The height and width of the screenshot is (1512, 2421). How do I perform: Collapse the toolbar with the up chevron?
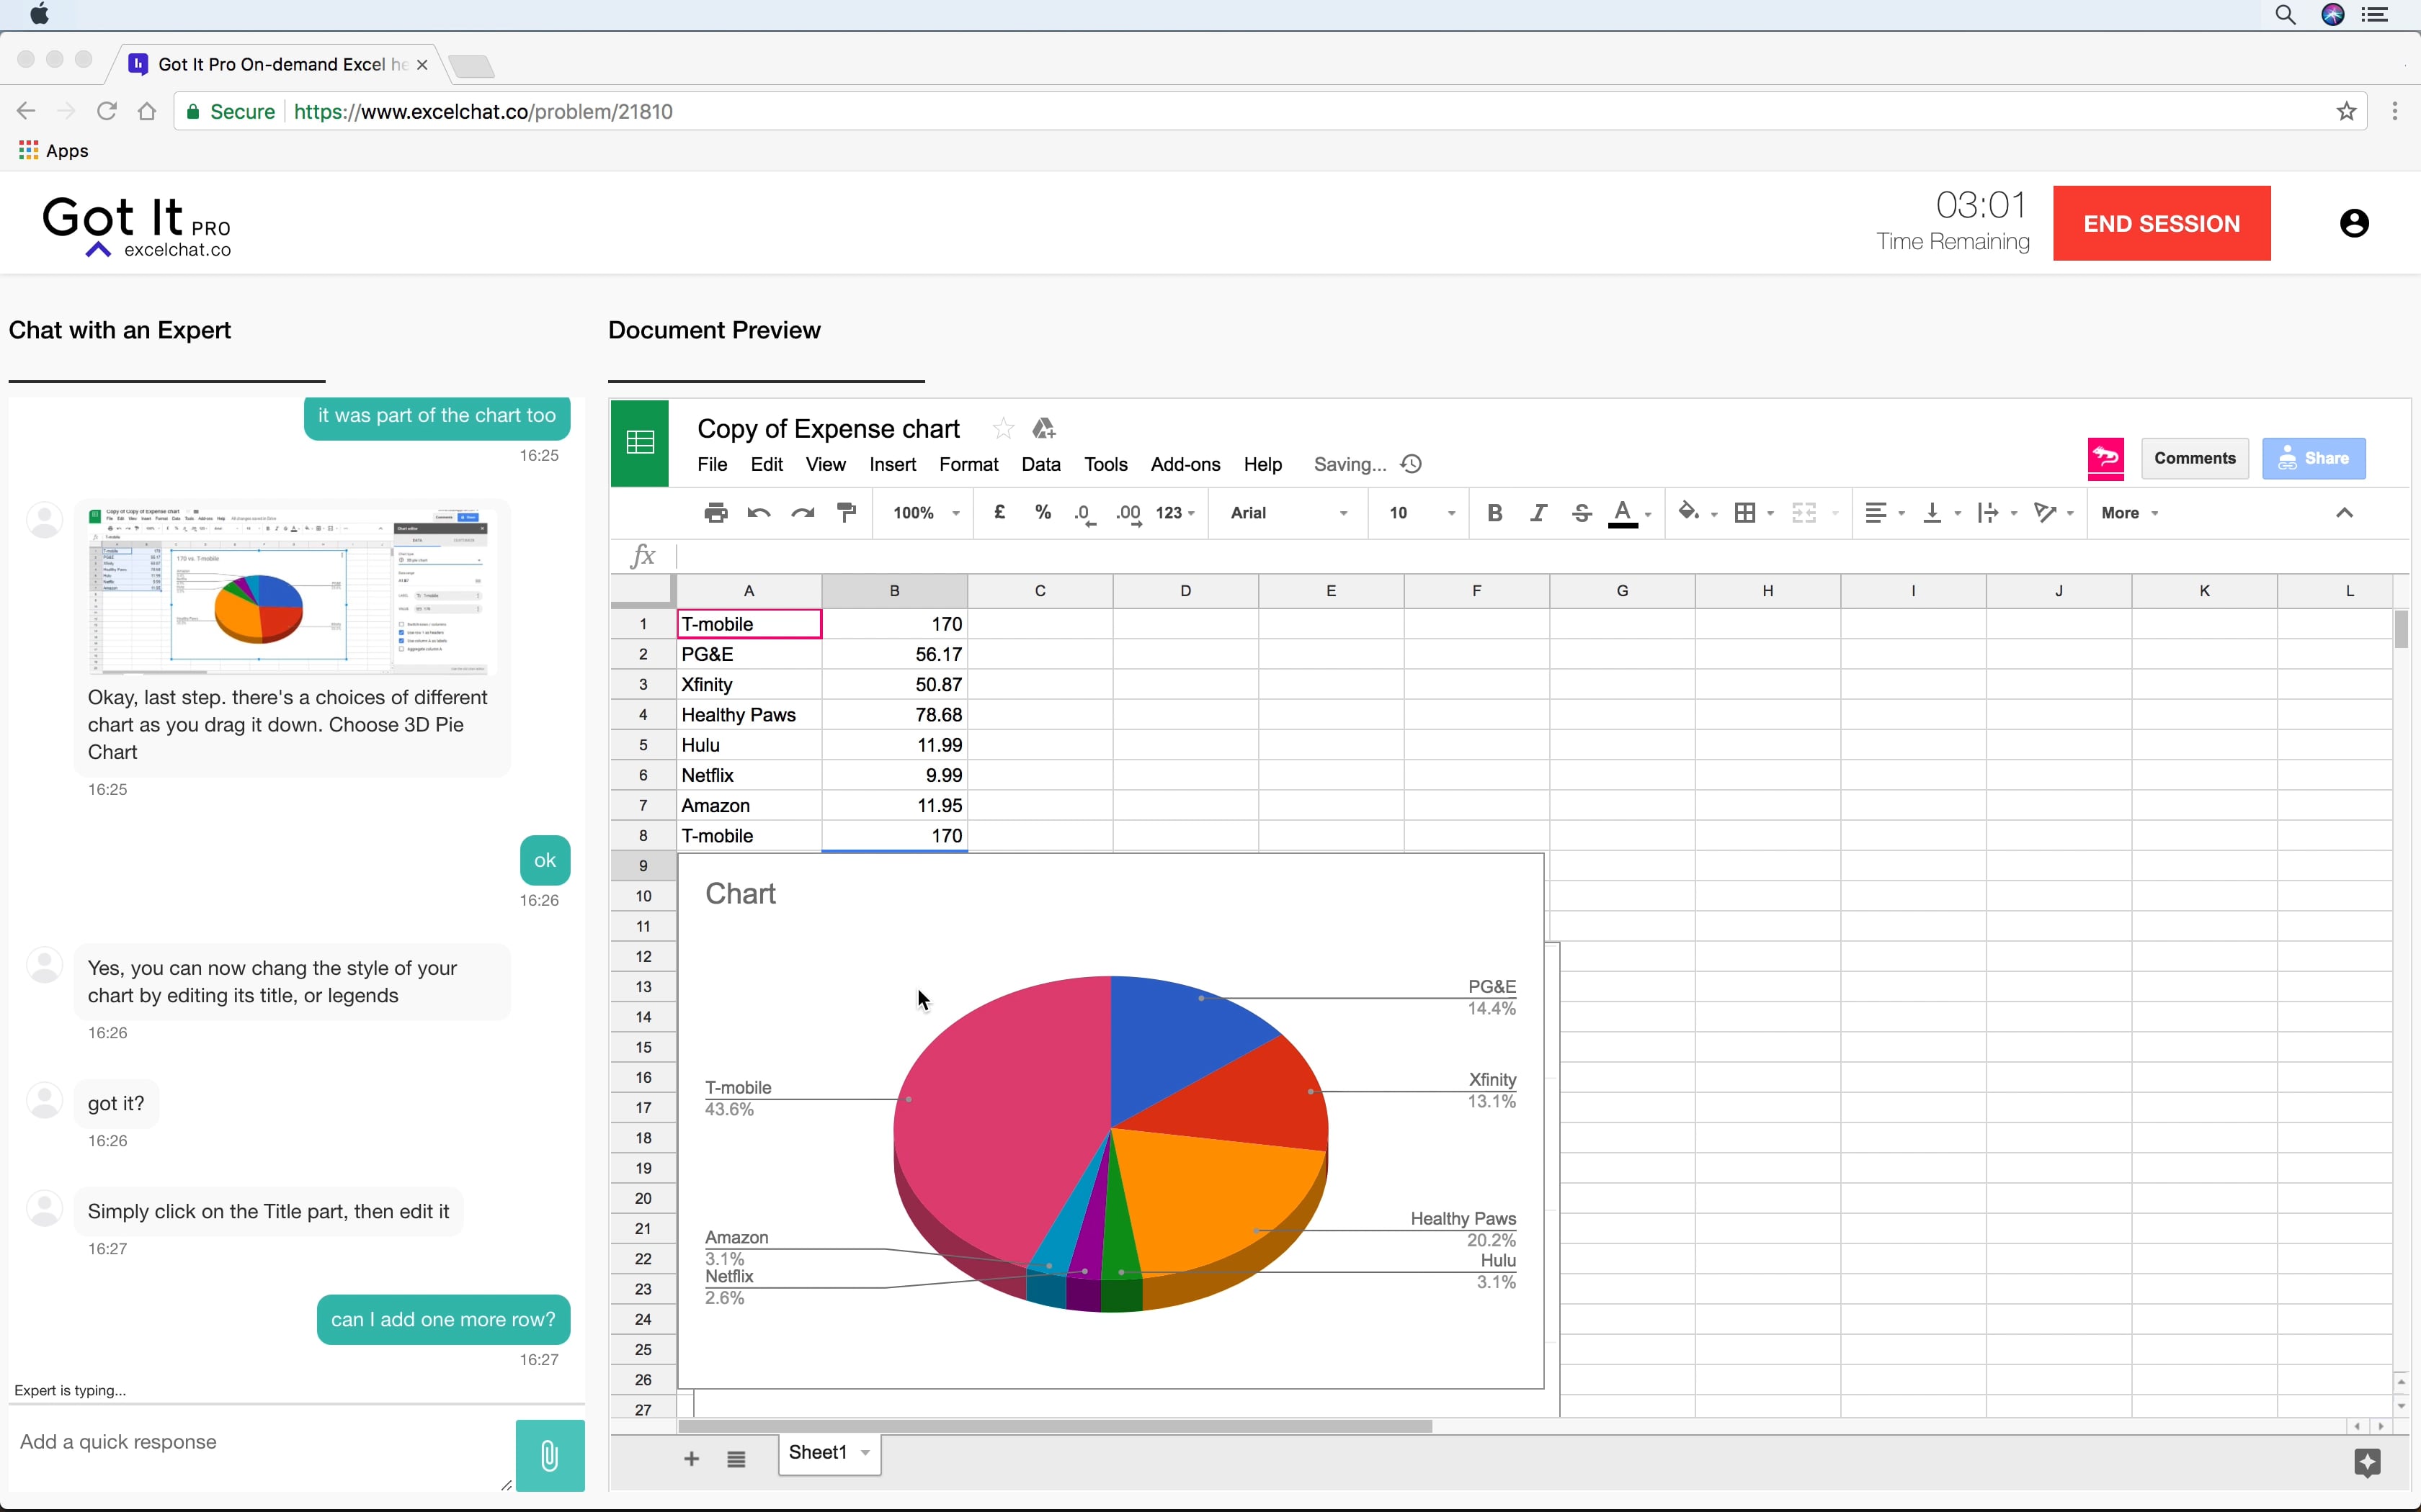click(2344, 513)
